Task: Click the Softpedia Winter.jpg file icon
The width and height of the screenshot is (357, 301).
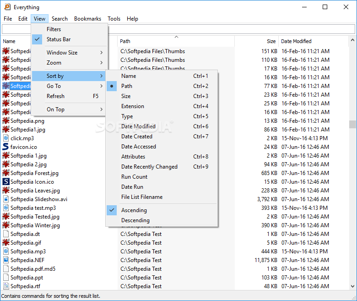Action: (x=5, y=225)
